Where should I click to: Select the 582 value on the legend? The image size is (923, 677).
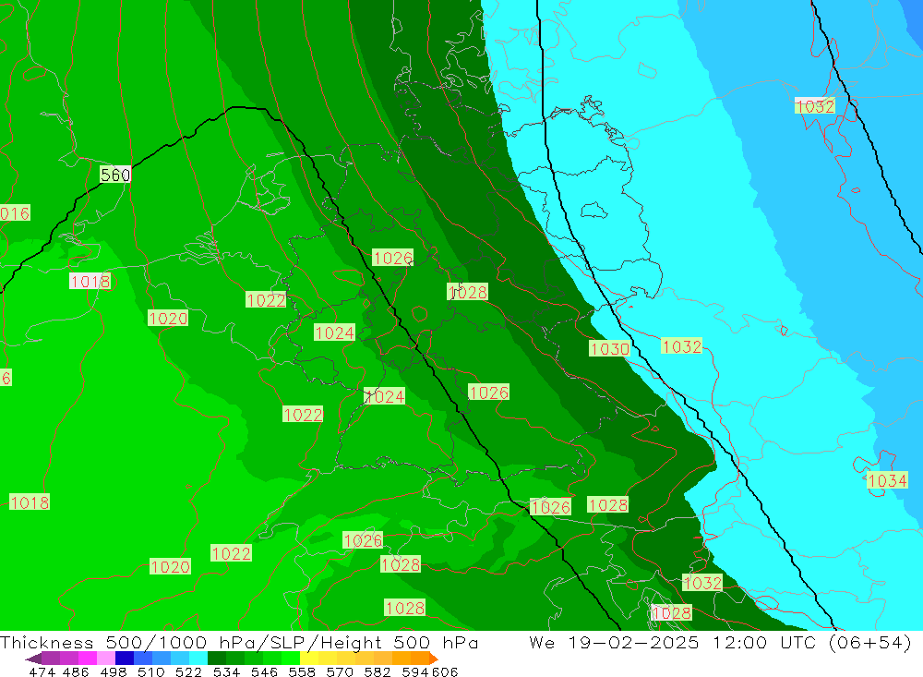[377, 671]
